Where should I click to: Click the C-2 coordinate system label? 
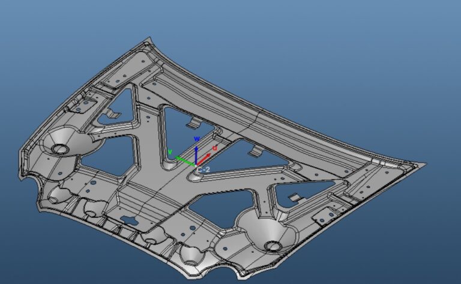click(204, 170)
